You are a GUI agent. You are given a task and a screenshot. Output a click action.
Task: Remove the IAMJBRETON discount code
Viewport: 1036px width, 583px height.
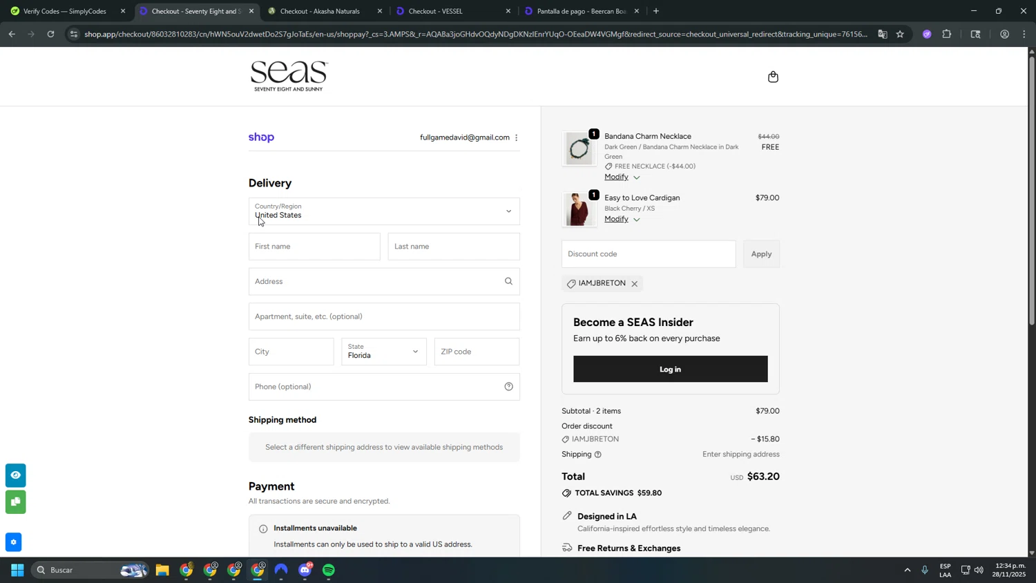pos(634,284)
